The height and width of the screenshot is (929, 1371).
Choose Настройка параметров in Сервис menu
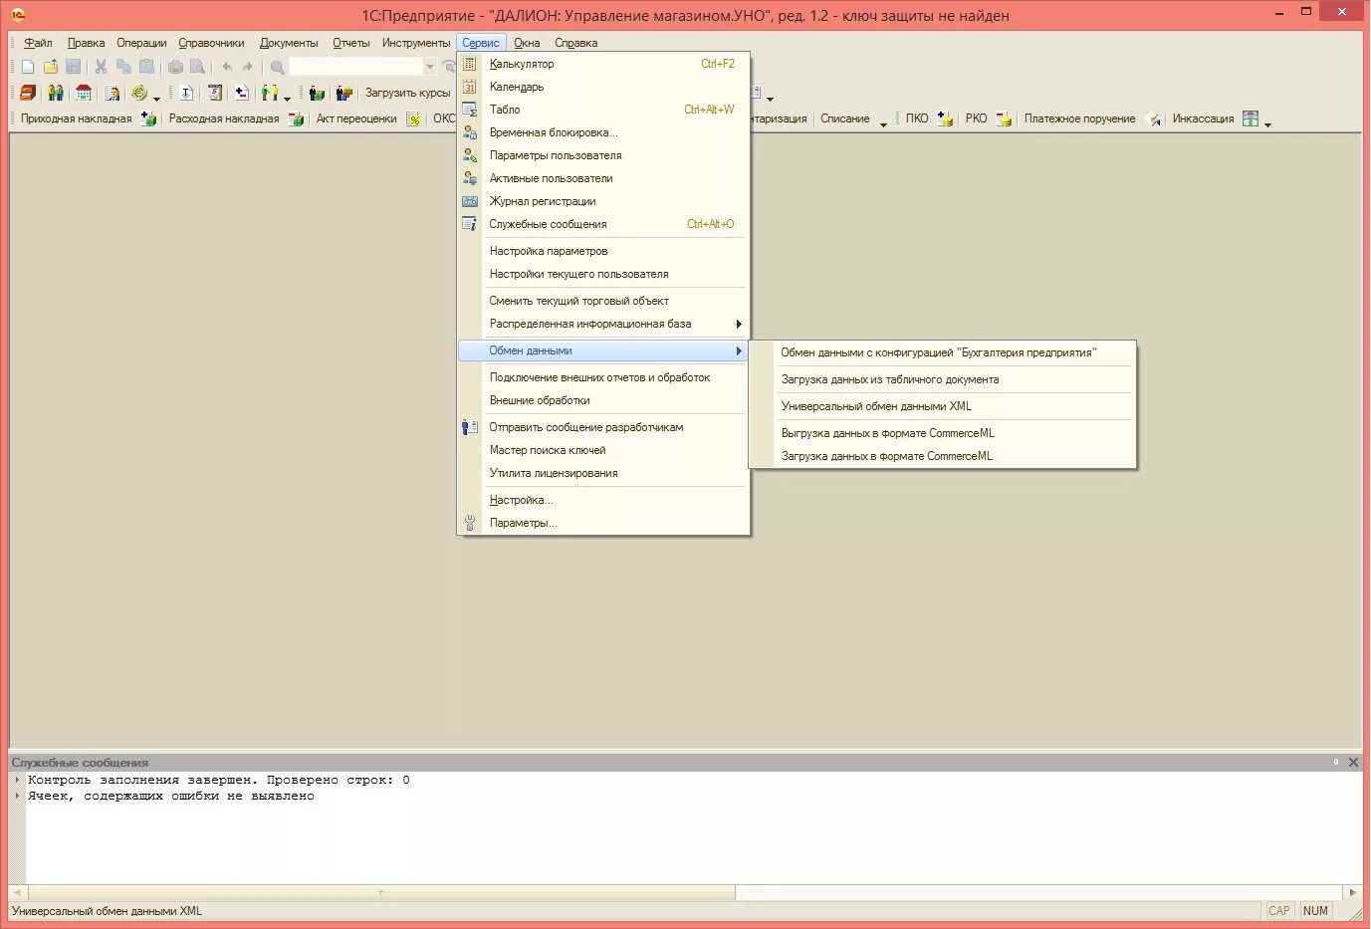point(603,251)
